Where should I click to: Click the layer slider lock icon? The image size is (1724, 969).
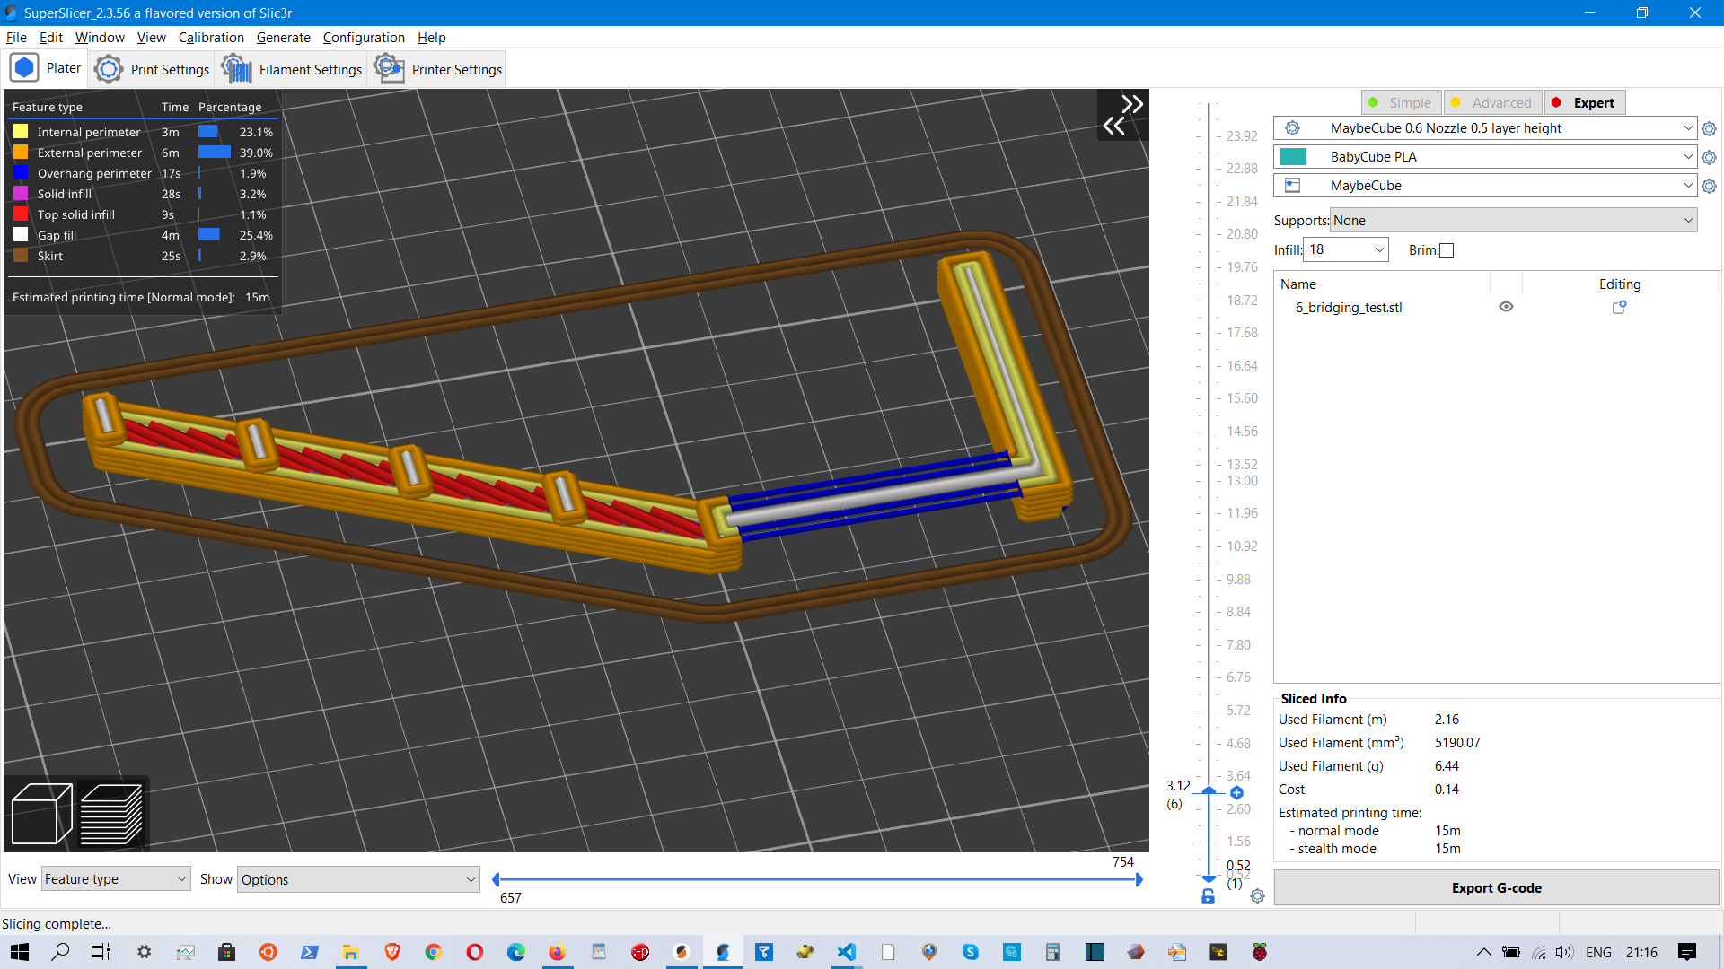tap(1208, 895)
